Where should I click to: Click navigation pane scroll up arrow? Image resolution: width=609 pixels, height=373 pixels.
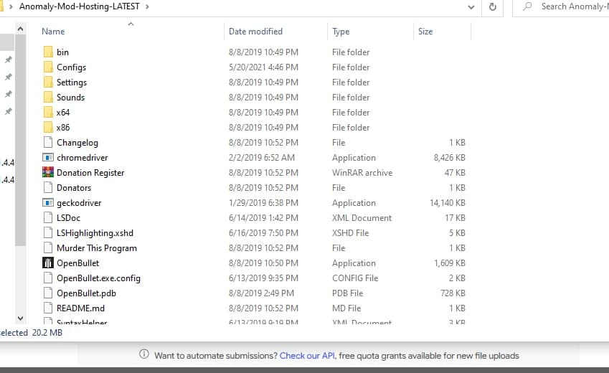pos(21,29)
